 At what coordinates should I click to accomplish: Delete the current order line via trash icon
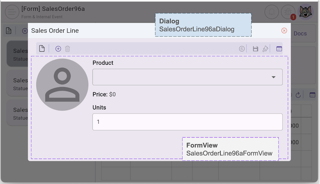(x=68, y=49)
